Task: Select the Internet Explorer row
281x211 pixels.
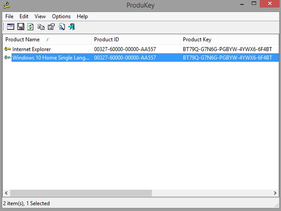Action: [141, 49]
